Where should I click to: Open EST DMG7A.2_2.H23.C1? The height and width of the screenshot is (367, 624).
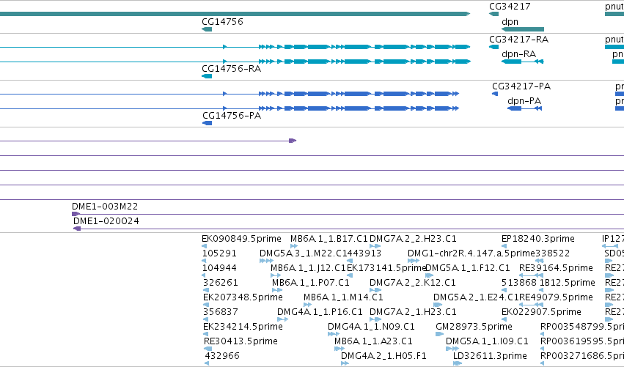(x=413, y=239)
